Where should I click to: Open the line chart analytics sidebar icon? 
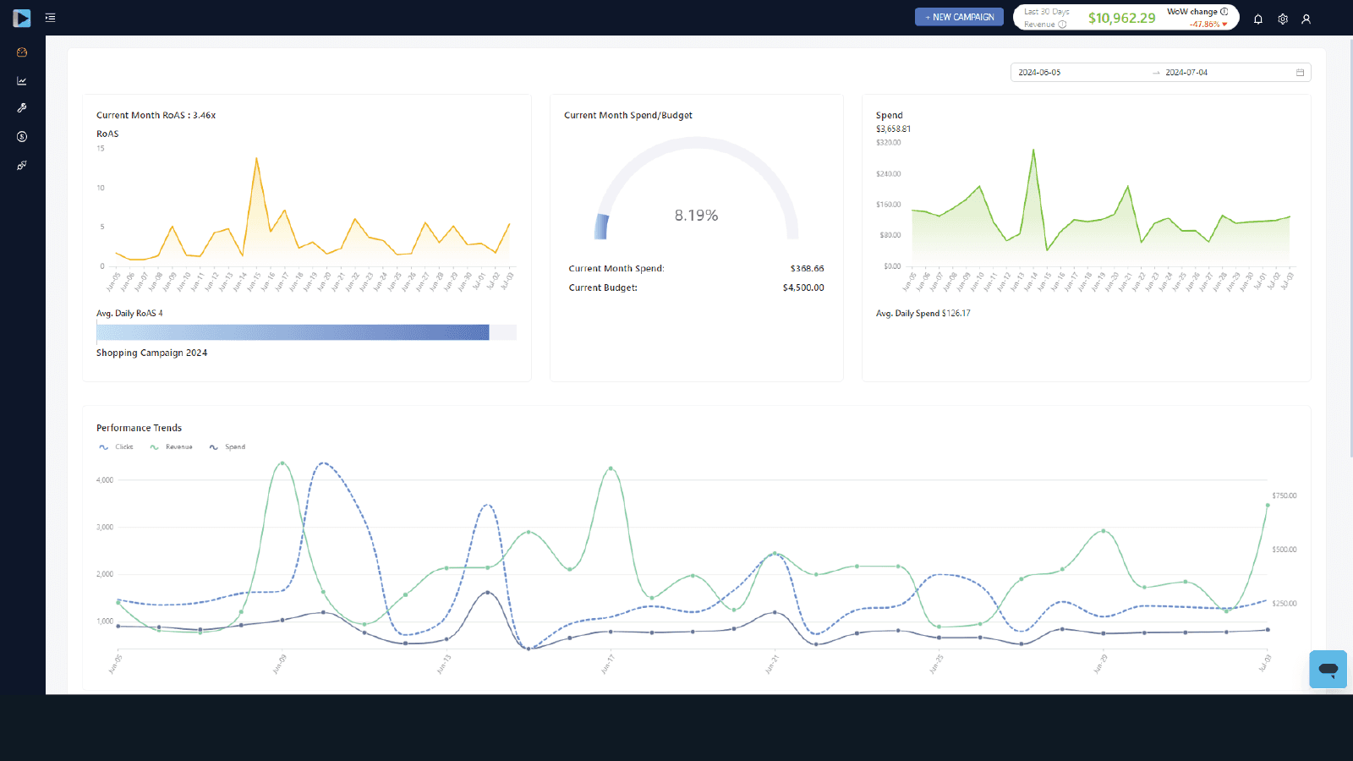click(x=22, y=81)
